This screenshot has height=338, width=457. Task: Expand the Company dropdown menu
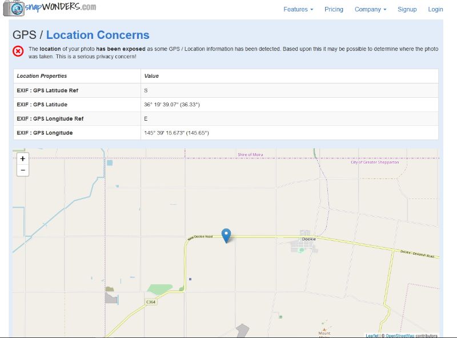click(370, 9)
